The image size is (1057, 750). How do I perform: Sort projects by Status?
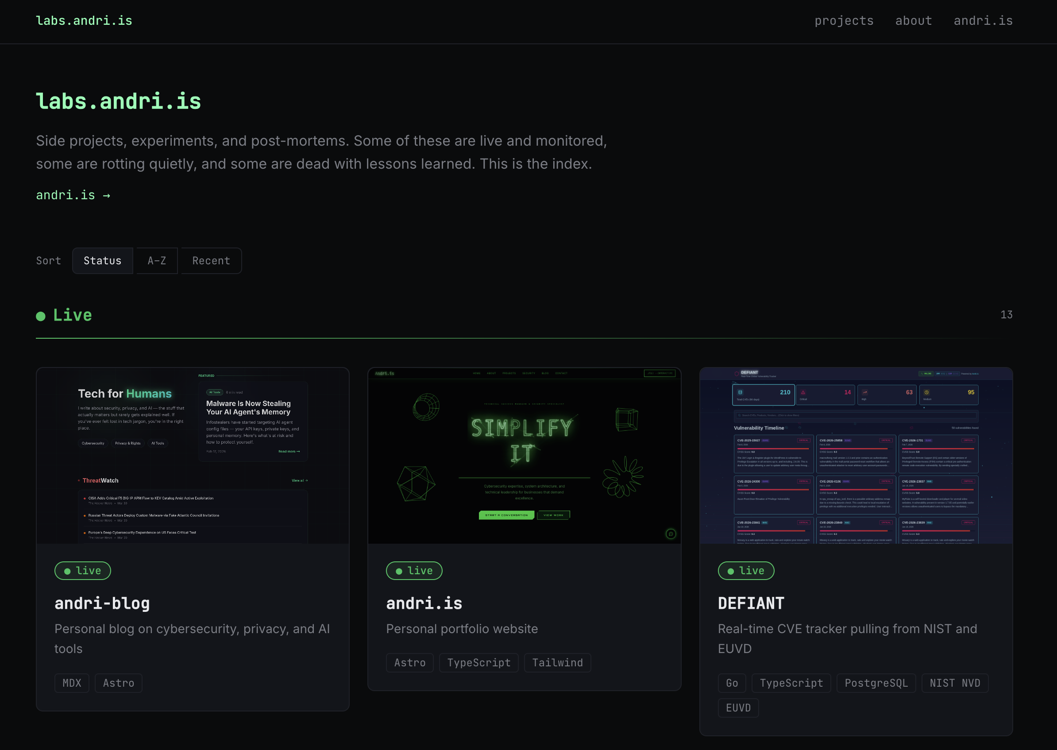pyautogui.click(x=103, y=261)
